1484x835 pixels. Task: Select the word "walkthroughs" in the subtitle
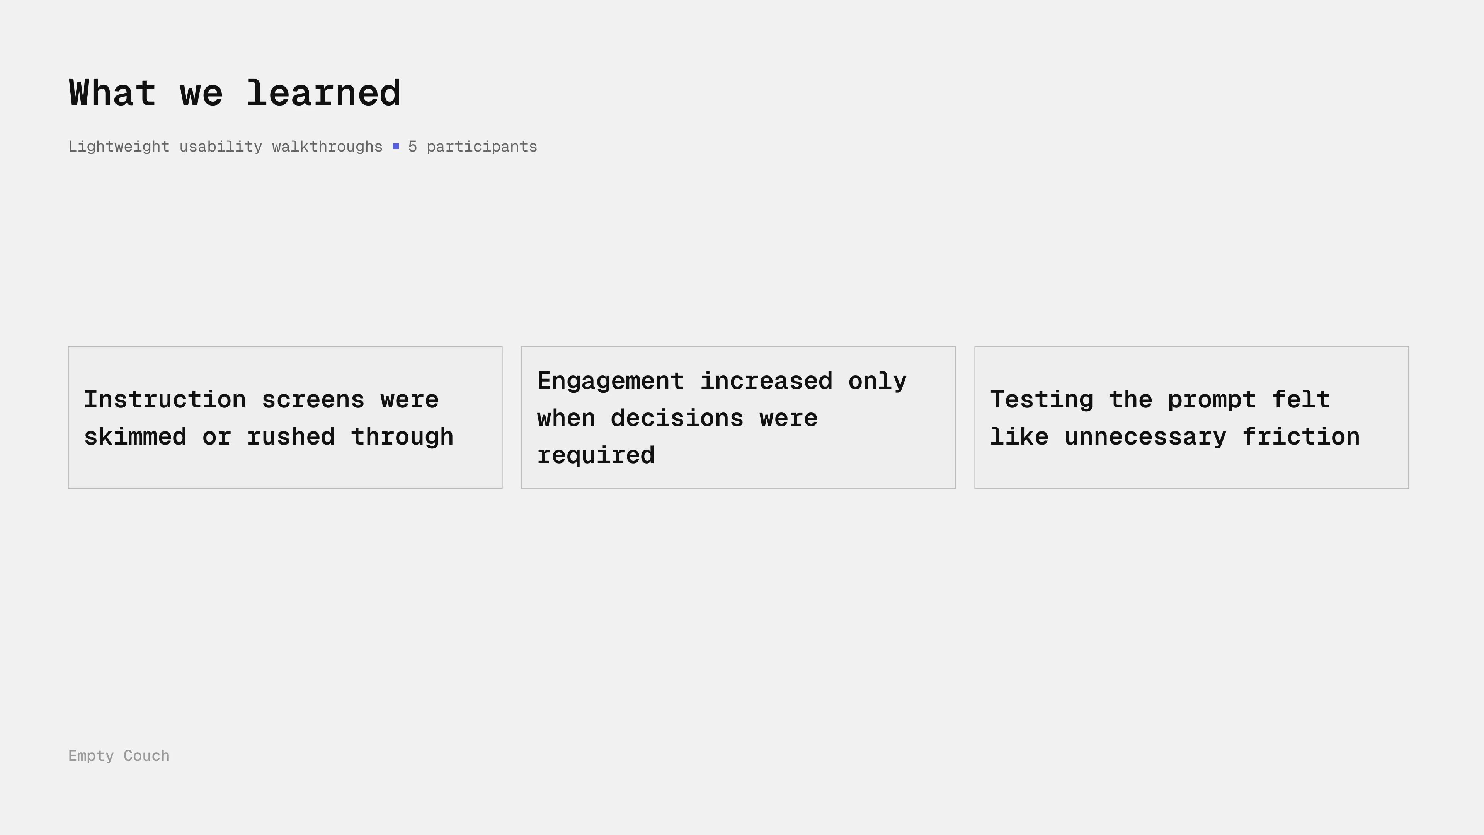click(x=327, y=147)
